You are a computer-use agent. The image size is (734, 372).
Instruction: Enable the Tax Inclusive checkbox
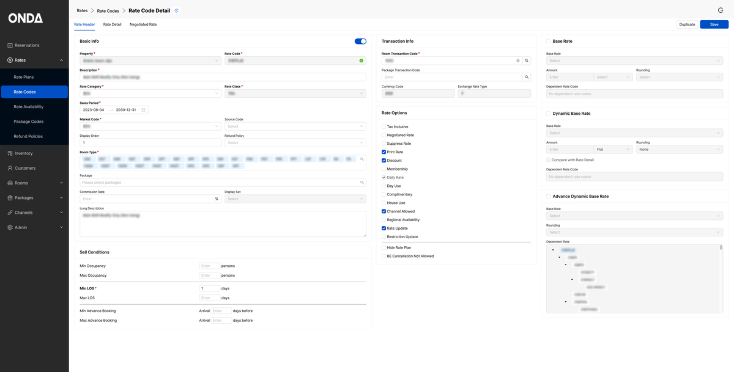(x=384, y=126)
